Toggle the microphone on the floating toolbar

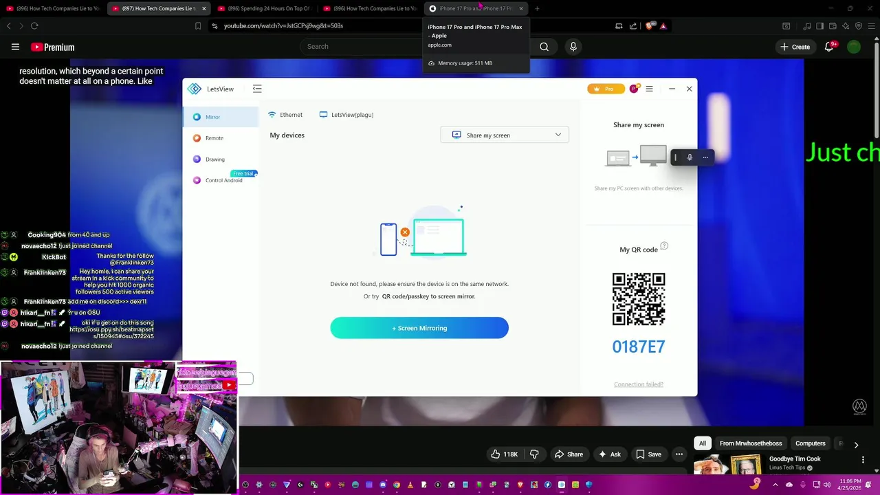690,157
